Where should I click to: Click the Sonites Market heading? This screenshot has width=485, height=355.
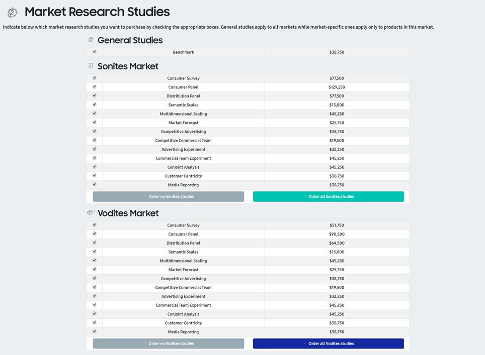tap(128, 66)
